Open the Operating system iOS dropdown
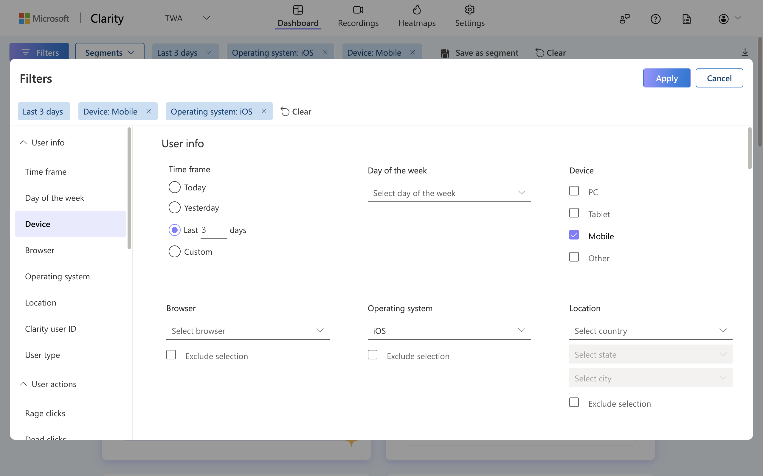The width and height of the screenshot is (763, 476). [x=449, y=331]
